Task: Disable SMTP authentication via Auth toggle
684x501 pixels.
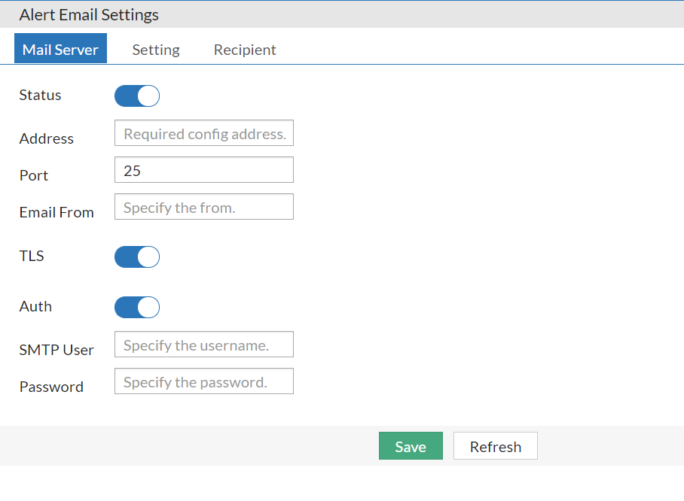Action: tap(136, 307)
